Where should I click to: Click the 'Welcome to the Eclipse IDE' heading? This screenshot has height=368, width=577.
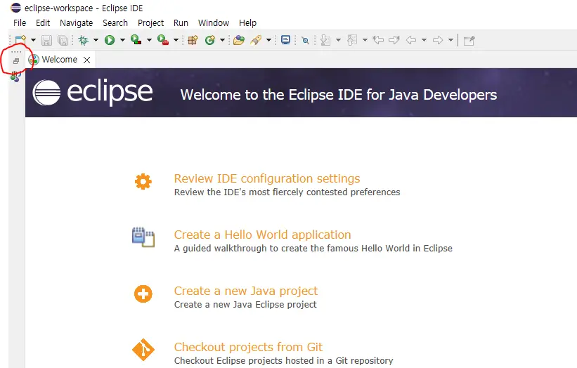pos(338,95)
